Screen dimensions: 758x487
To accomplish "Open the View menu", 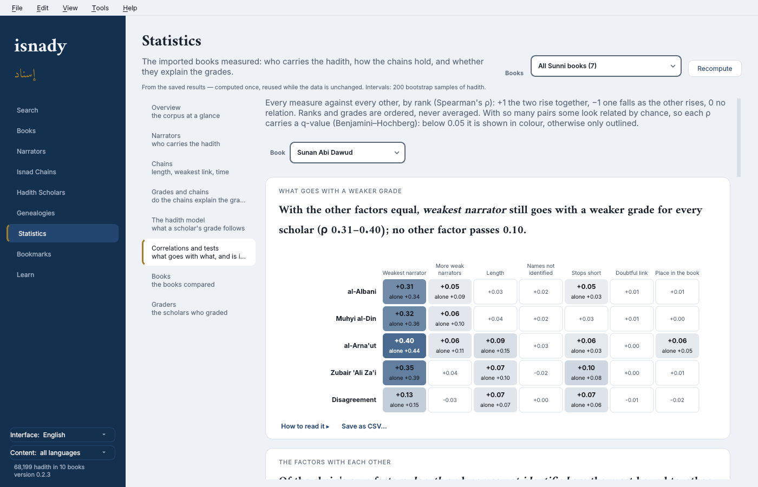I will coord(70,8).
